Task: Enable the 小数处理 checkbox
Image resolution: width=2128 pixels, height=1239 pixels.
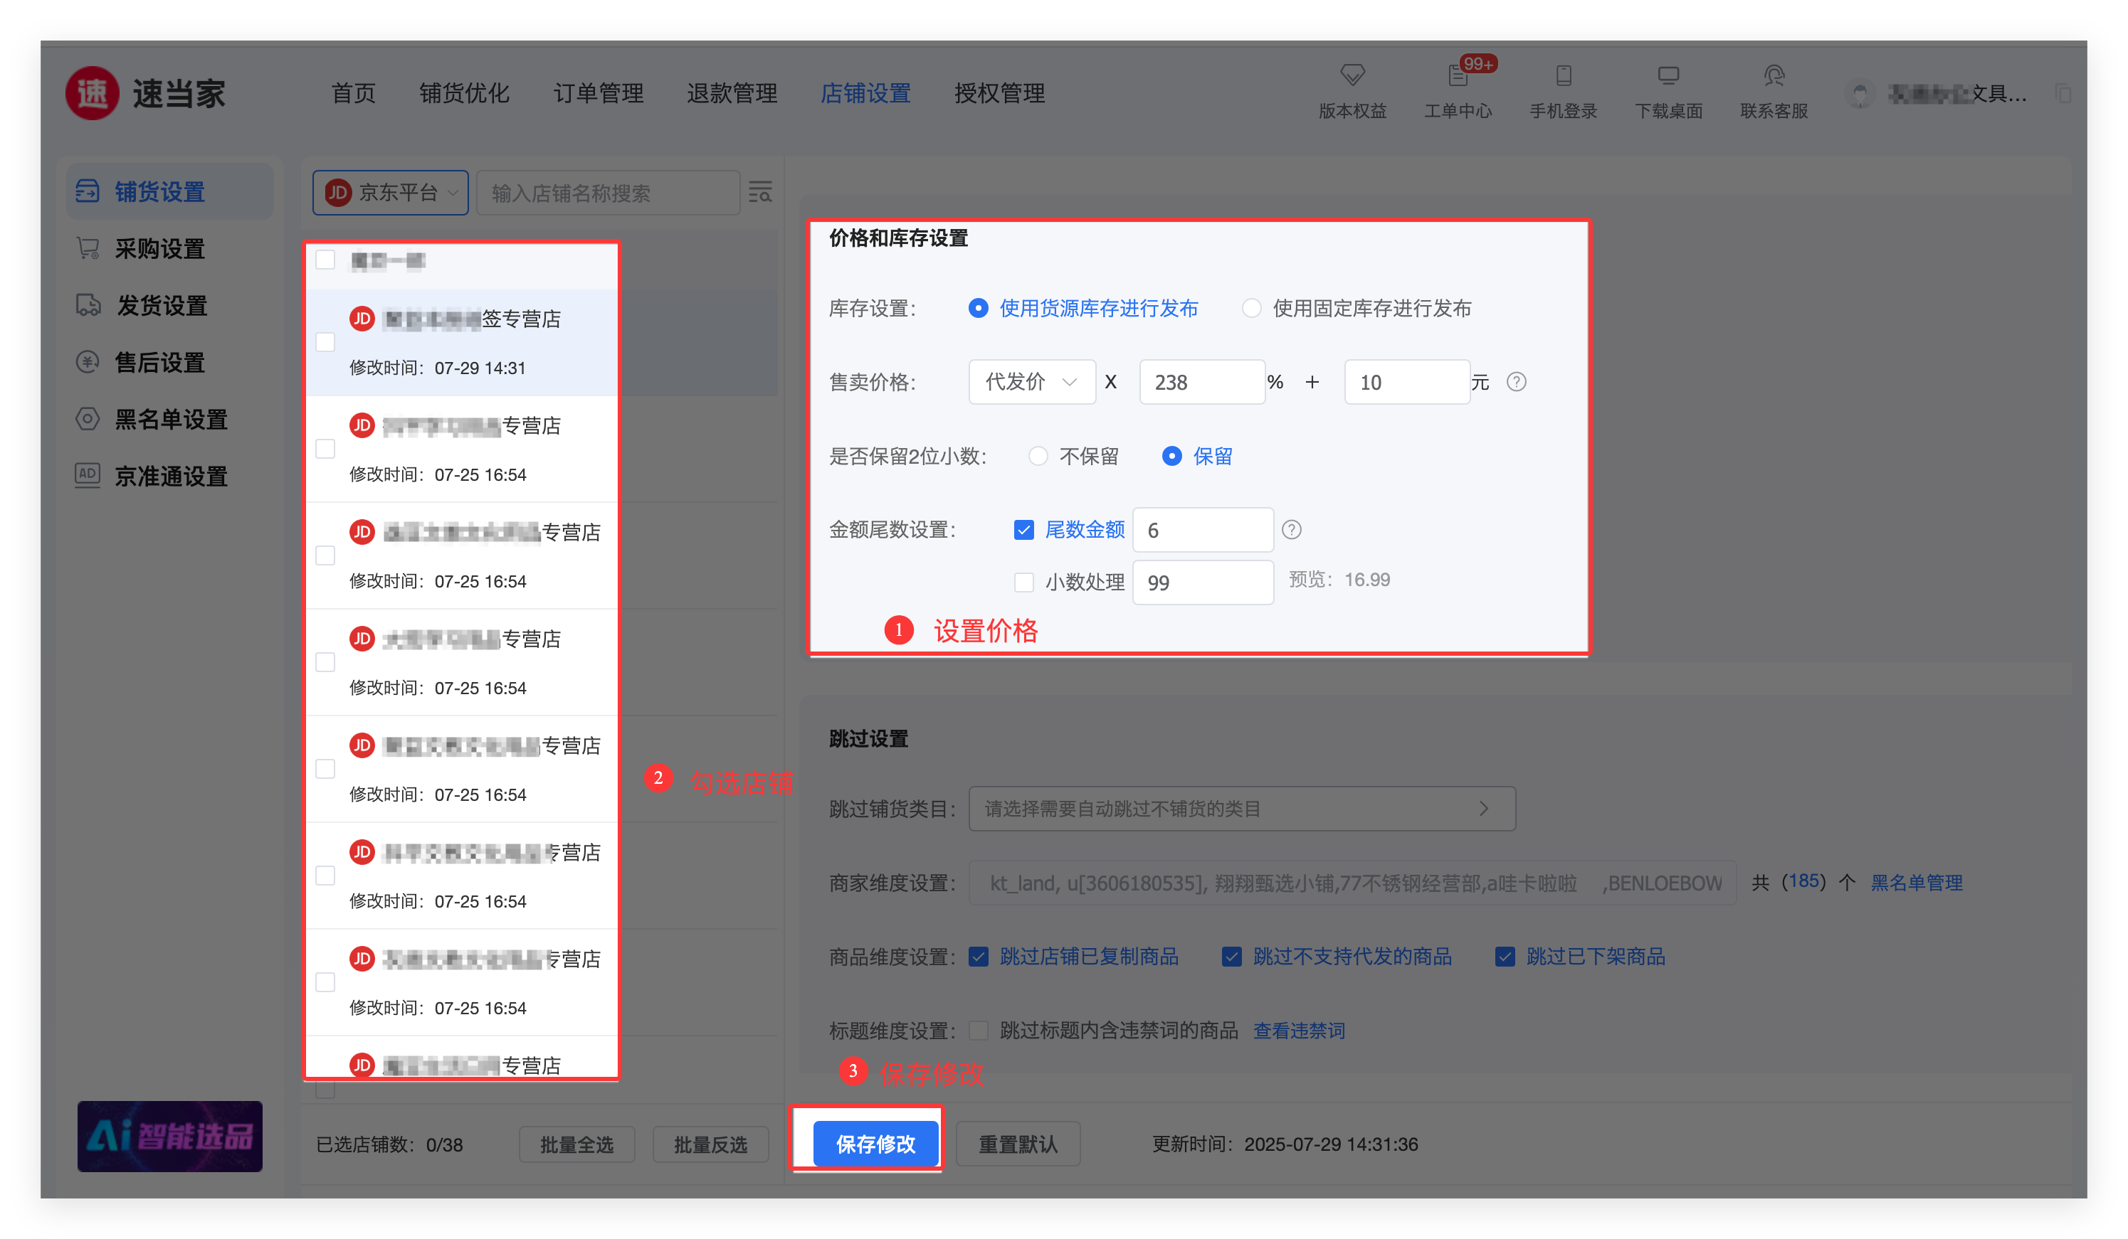Action: coord(1023,583)
